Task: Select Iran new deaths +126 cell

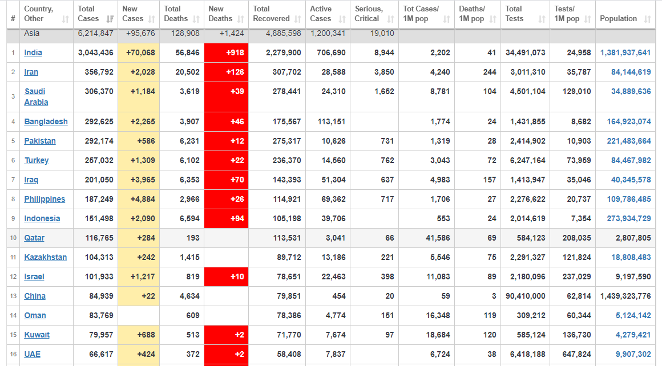Action: point(227,72)
